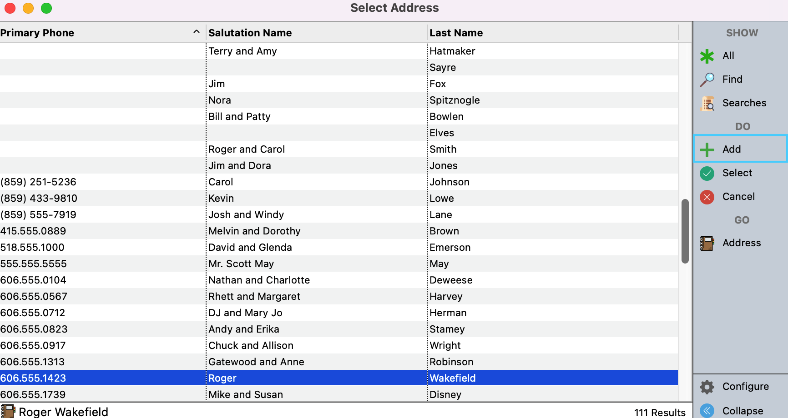788x418 pixels.
Task: Collapse the sidebar with the blue arrow icon
Action: [x=707, y=411]
